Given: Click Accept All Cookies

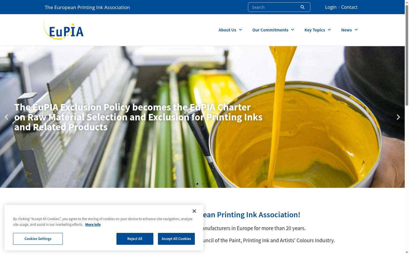Looking at the screenshot, I should (x=176, y=239).
